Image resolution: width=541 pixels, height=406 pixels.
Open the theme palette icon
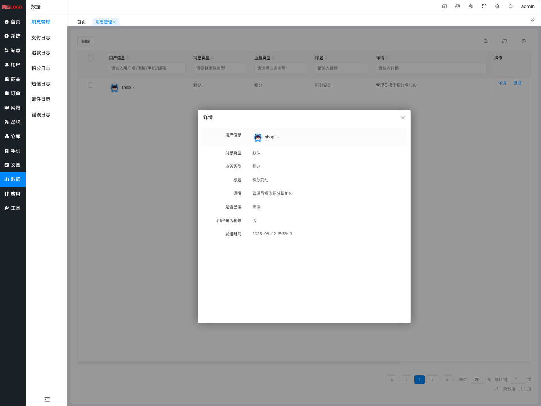click(457, 6)
